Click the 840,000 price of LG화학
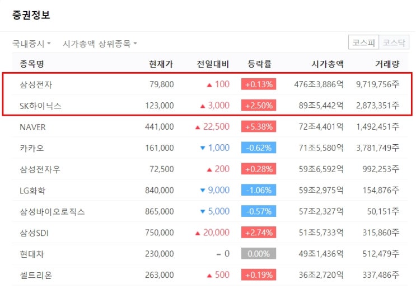416x294 pixels. click(x=160, y=190)
